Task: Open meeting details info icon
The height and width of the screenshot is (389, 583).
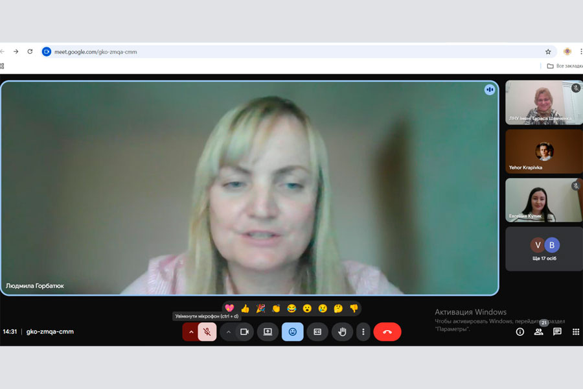Action: pos(520,332)
